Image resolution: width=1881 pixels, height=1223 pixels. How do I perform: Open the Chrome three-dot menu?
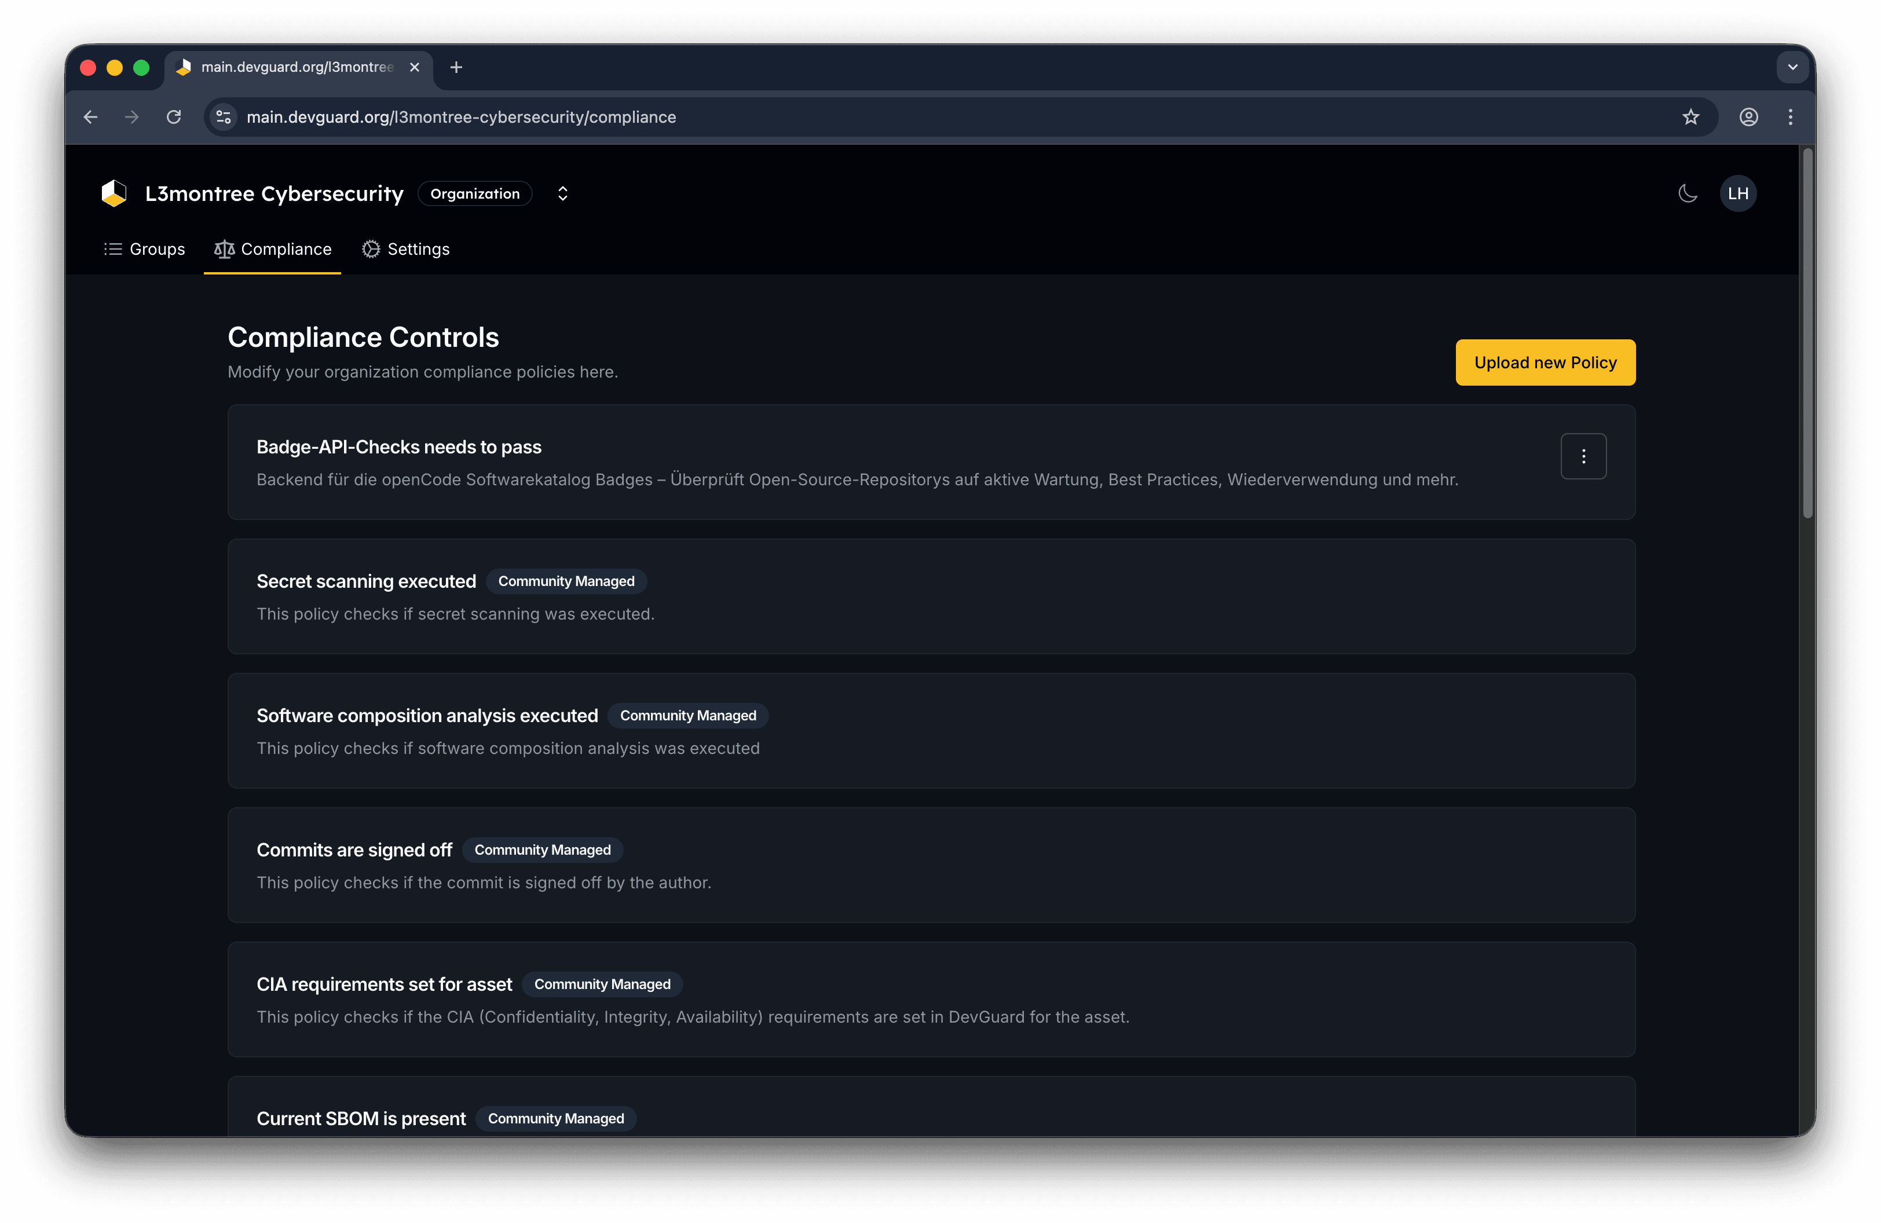tap(1790, 117)
